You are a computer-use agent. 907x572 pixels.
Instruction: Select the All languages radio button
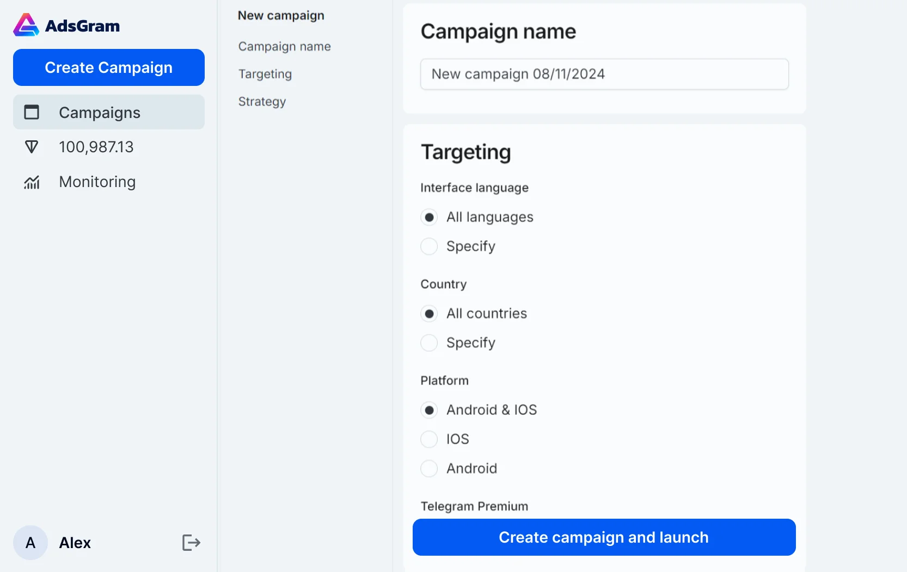pos(429,217)
